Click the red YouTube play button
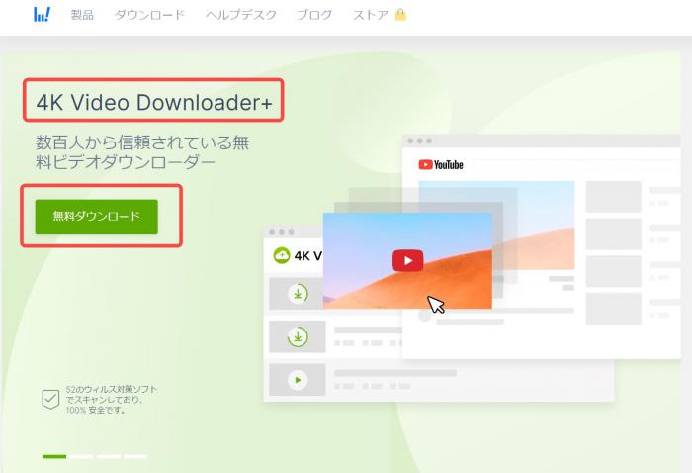The height and width of the screenshot is (473, 692). pyautogui.click(x=407, y=260)
